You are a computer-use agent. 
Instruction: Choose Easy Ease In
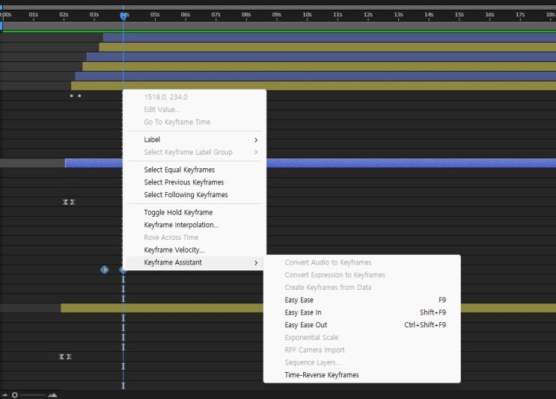point(303,312)
